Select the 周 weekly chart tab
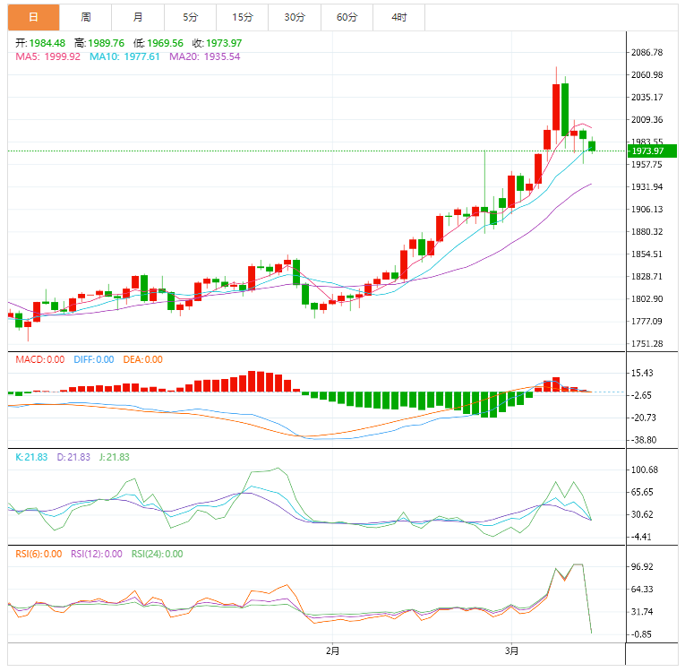Viewport: 685px width, 672px height. (x=85, y=17)
